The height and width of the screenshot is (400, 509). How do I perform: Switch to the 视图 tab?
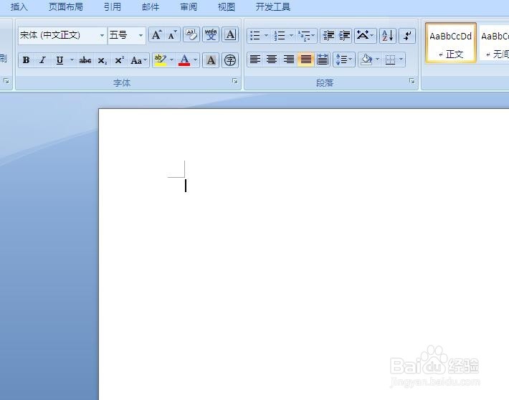pos(227,7)
